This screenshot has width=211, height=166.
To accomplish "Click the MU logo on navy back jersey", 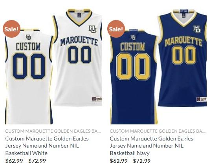I will tap(133, 37).
